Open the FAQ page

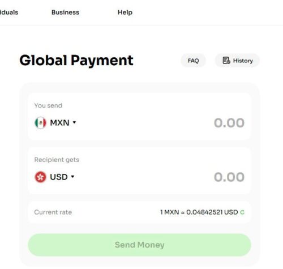pyautogui.click(x=193, y=61)
